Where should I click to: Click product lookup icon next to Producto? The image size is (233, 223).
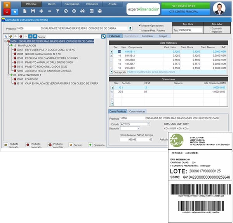coord(130,28)
